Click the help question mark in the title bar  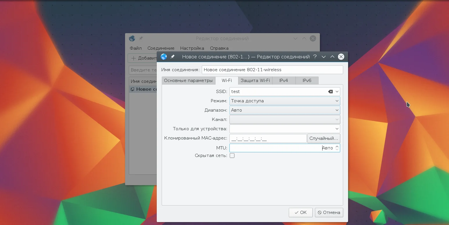pos(315,57)
